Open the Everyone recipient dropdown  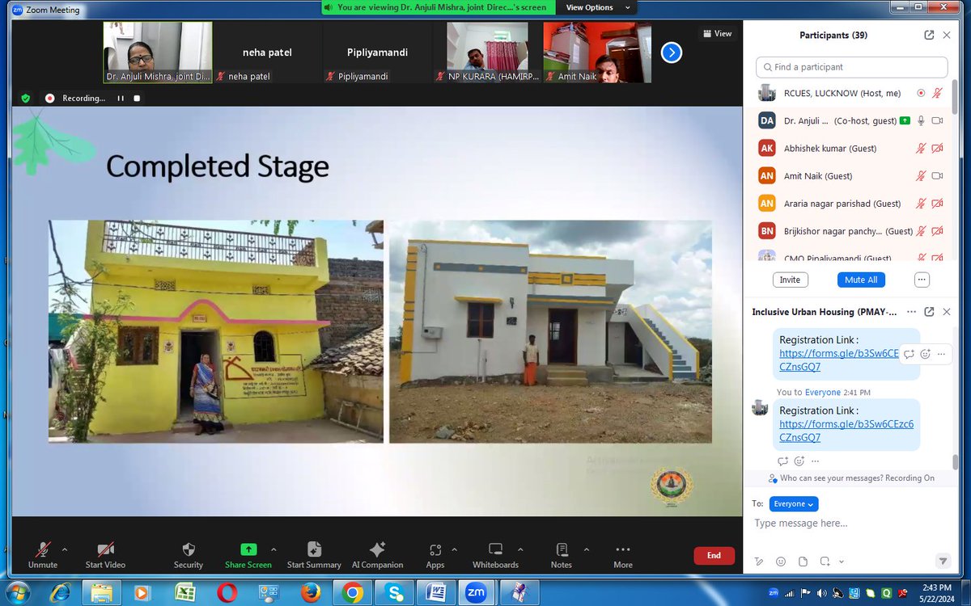point(794,503)
